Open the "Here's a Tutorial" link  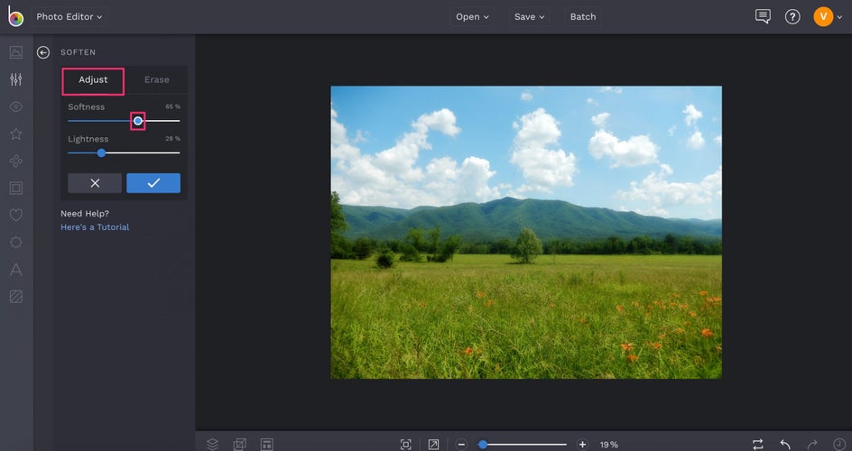[95, 227]
